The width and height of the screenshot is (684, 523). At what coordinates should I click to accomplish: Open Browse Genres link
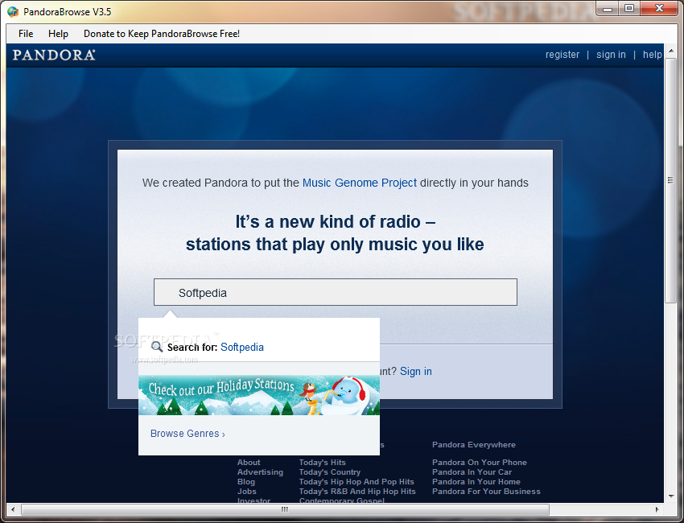tap(187, 434)
